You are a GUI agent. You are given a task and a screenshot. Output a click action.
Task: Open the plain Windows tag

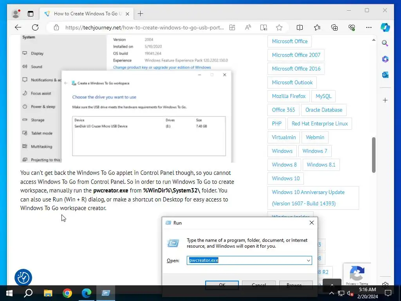(282, 151)
